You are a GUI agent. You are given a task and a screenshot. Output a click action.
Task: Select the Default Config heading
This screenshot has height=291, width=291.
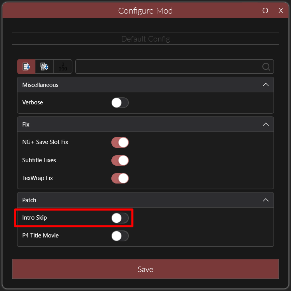145,39
